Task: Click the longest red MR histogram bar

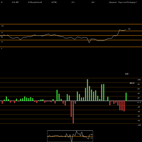Action: [x=73, y=112]
